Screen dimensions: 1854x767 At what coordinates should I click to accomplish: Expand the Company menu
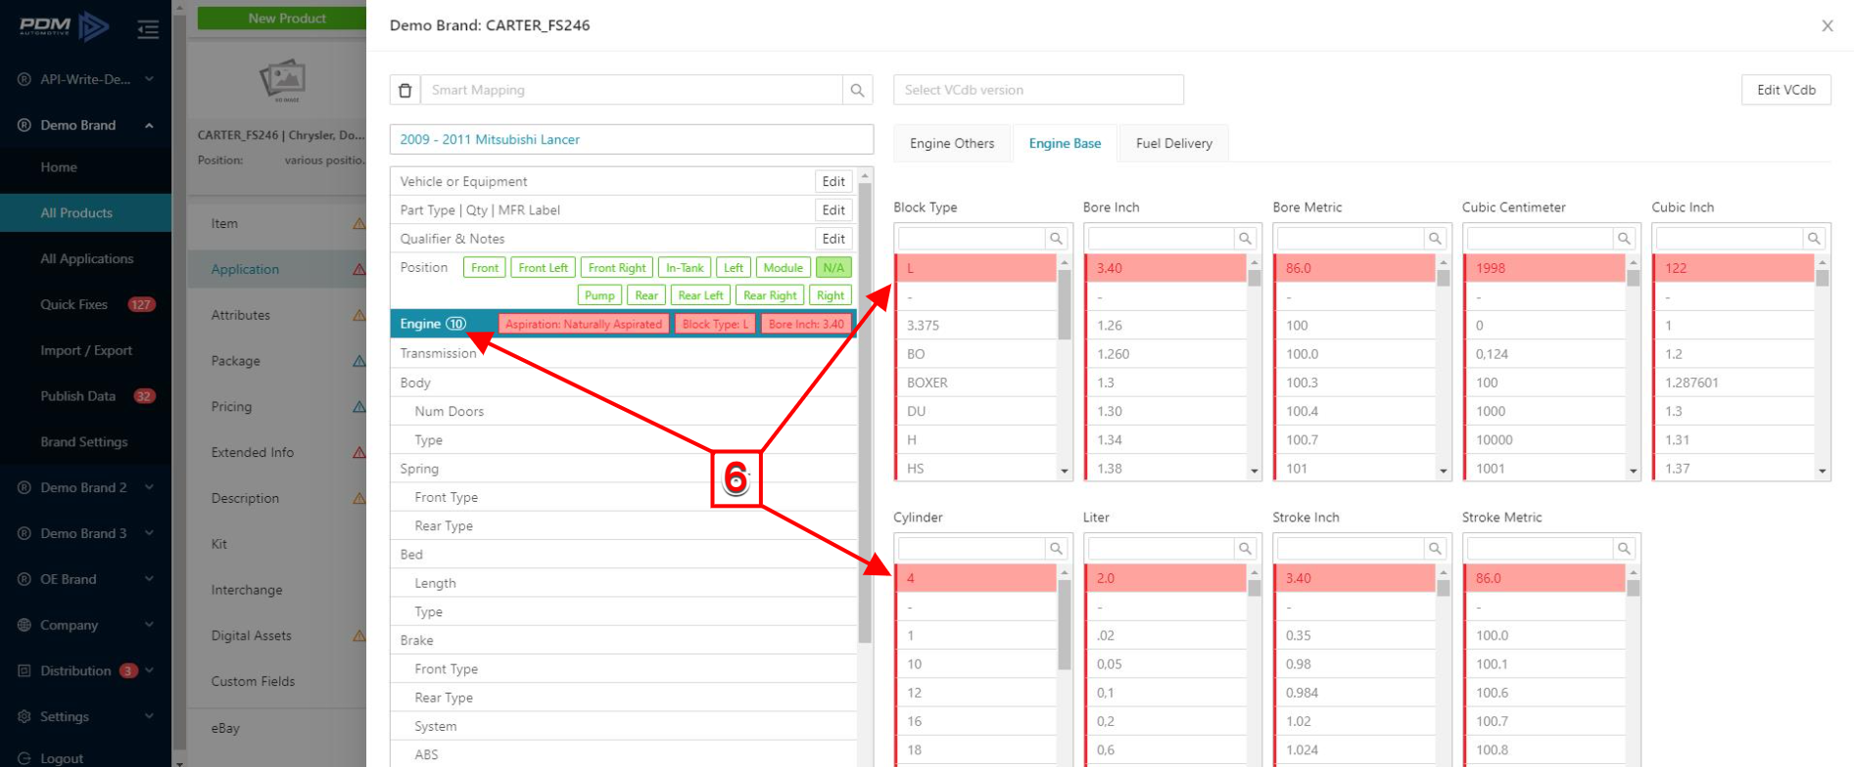(x=149, y=625)
